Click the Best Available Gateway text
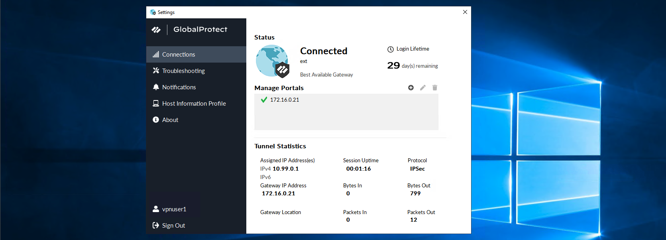666x240 pixels. 326,75
